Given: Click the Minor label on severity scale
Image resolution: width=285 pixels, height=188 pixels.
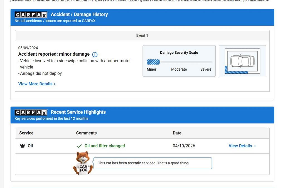Looking at the screenshot, I should [x=152, y=69].
